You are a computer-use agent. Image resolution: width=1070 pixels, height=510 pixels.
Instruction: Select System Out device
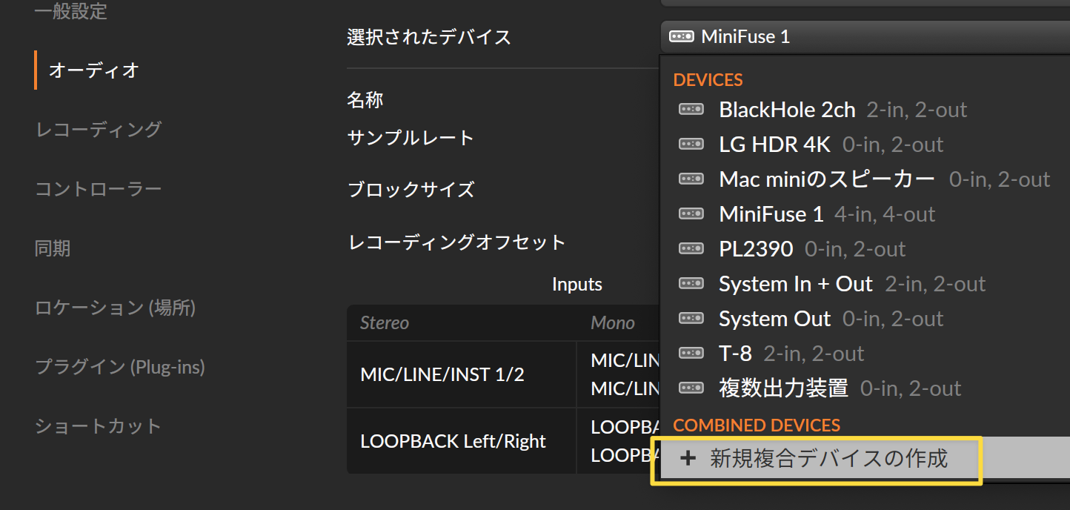click(865, 319)
